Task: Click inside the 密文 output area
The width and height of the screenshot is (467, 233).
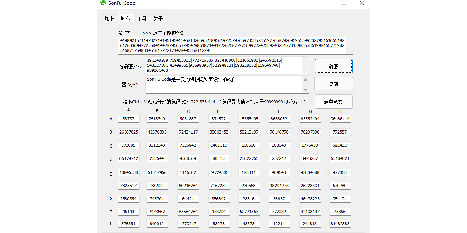Action: pos(226,83)
